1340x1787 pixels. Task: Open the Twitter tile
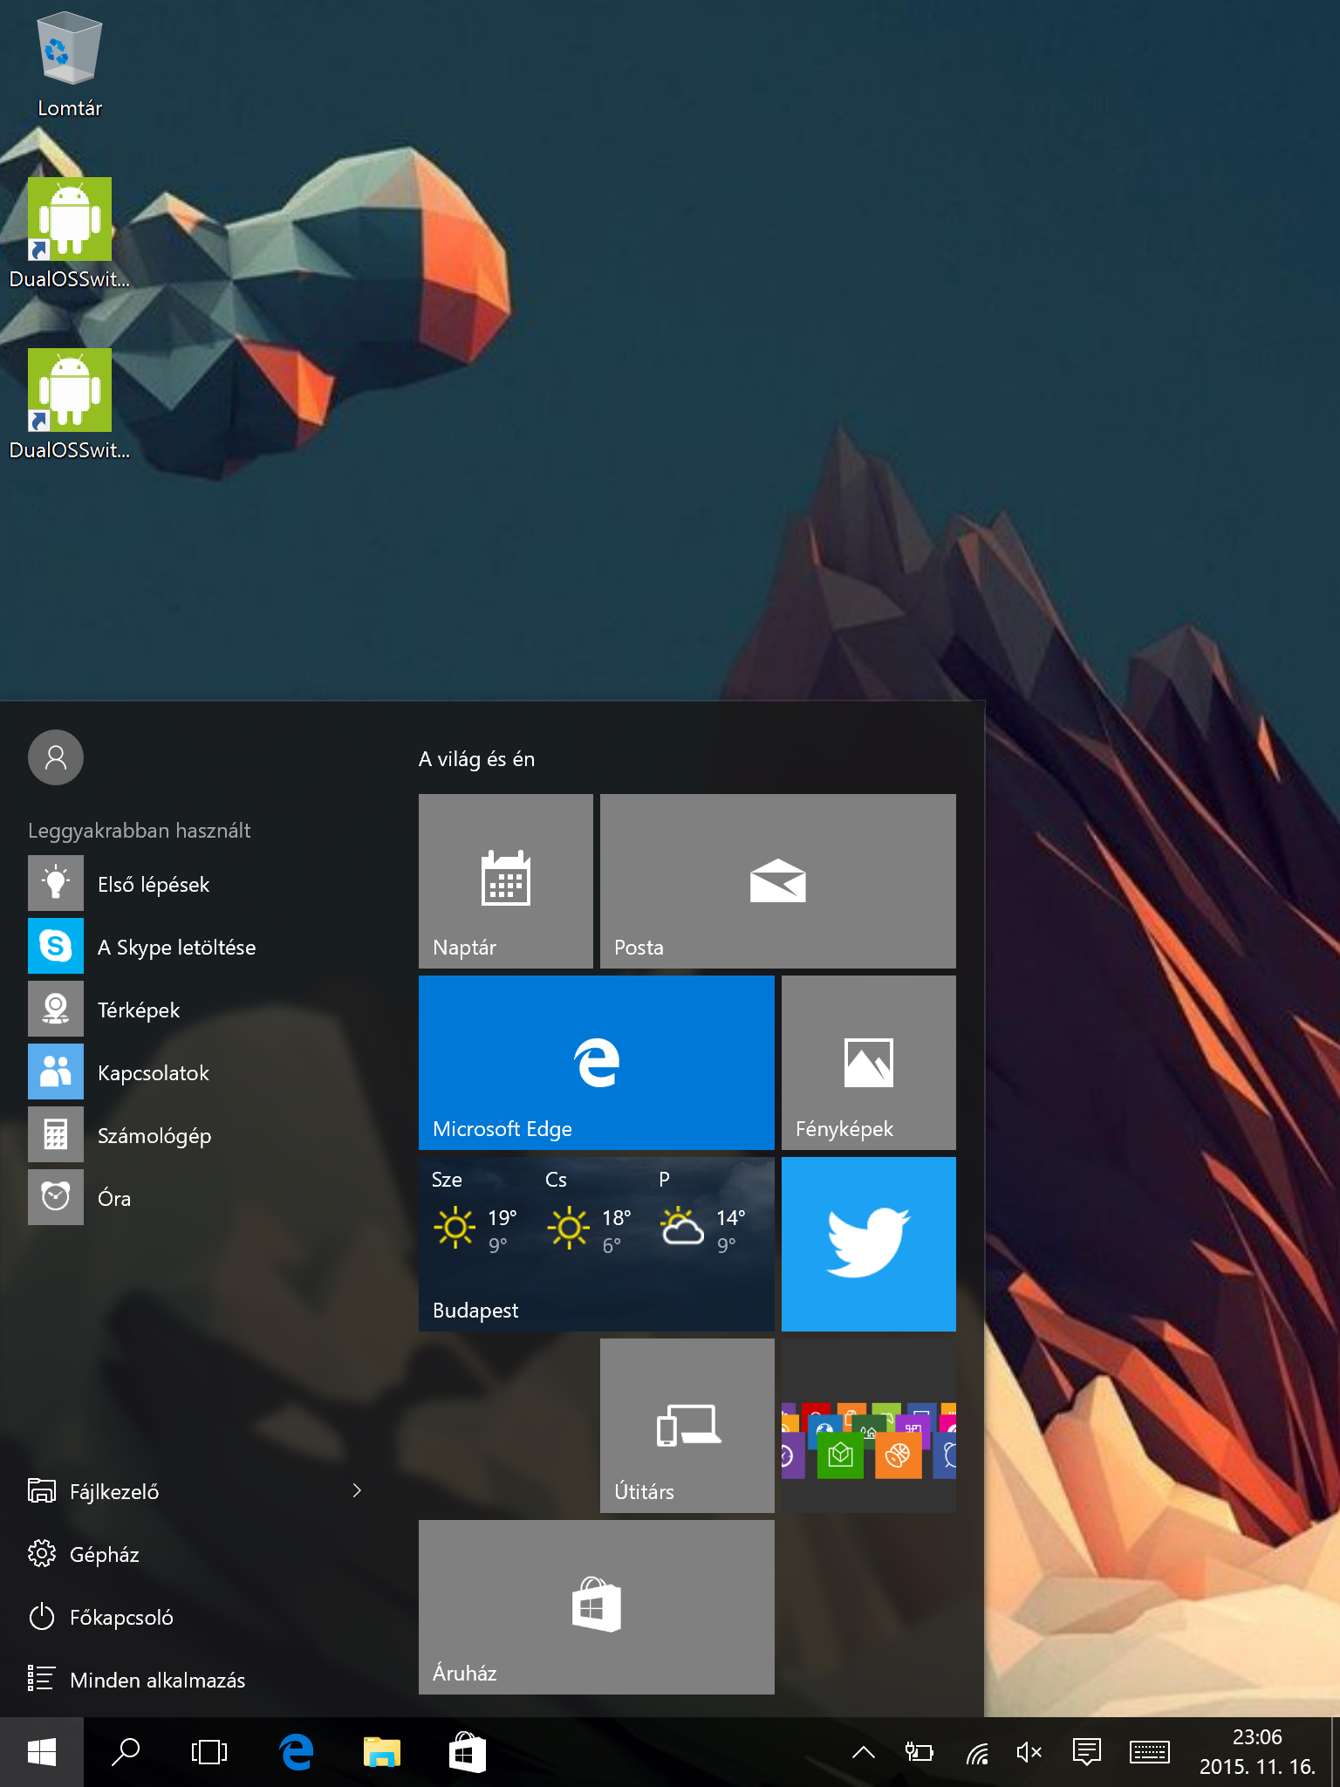868,1243
